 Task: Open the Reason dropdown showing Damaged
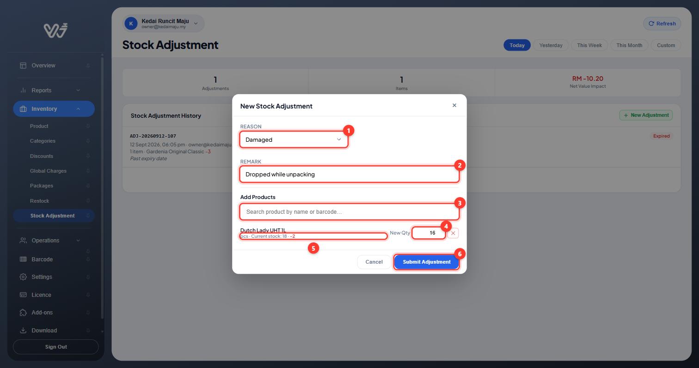click(x=294, y=139)
